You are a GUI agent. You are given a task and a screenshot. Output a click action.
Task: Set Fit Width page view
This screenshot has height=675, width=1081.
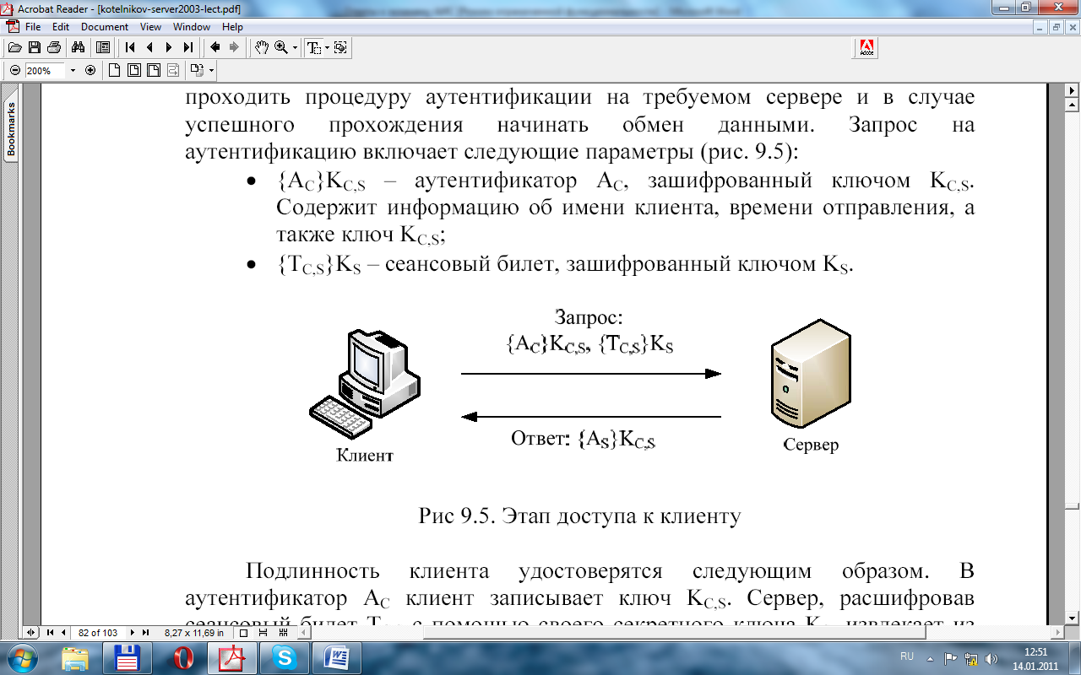pyautogui.click(x=153, y=71)
